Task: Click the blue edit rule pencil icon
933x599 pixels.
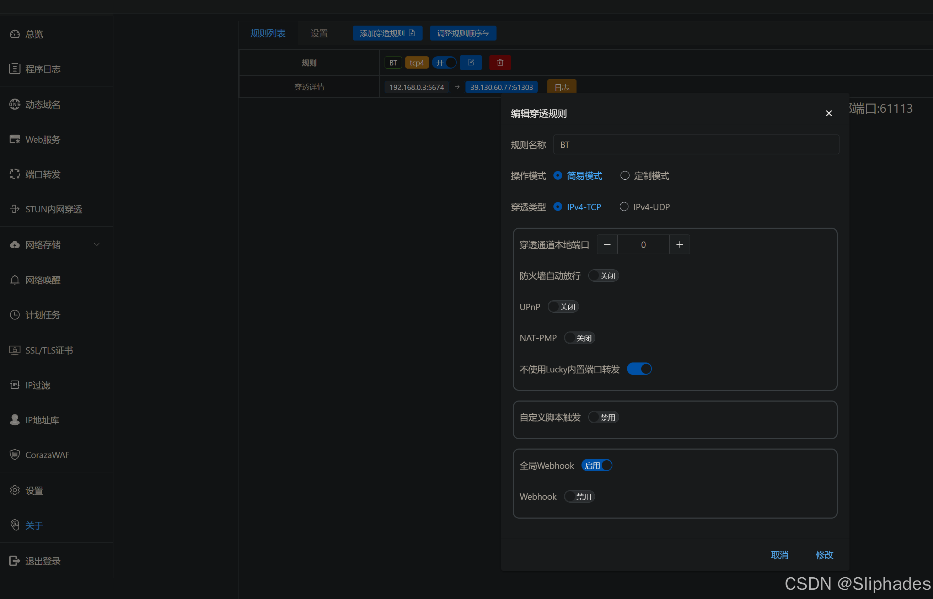Action: tap(471, 63)
